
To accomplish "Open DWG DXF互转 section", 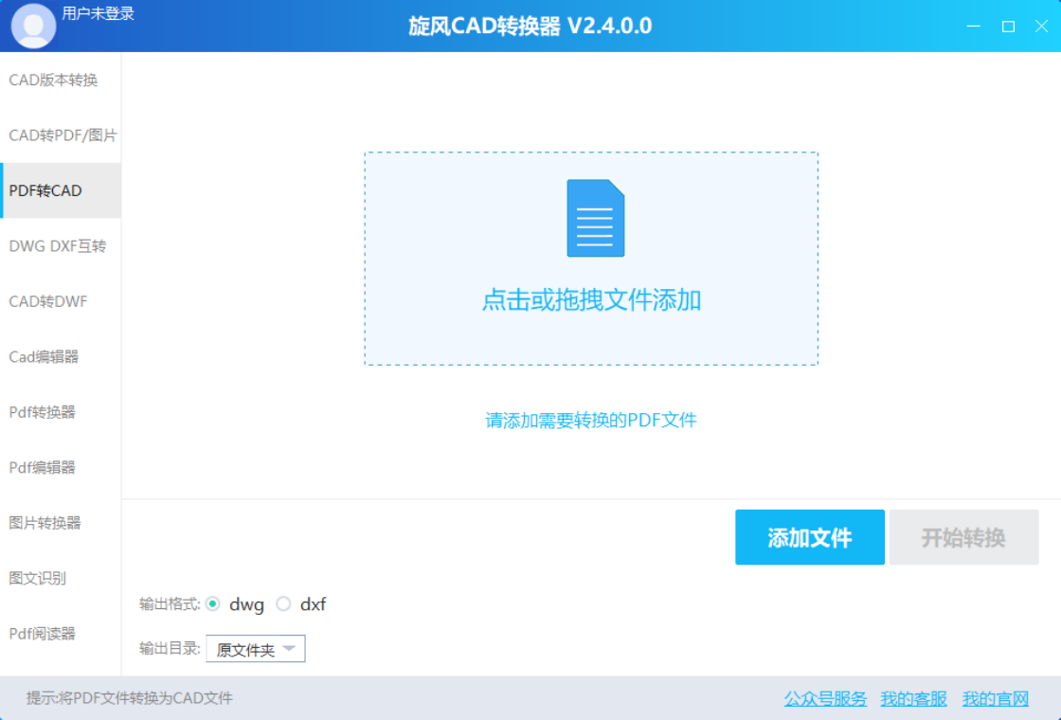I will 61,246.
